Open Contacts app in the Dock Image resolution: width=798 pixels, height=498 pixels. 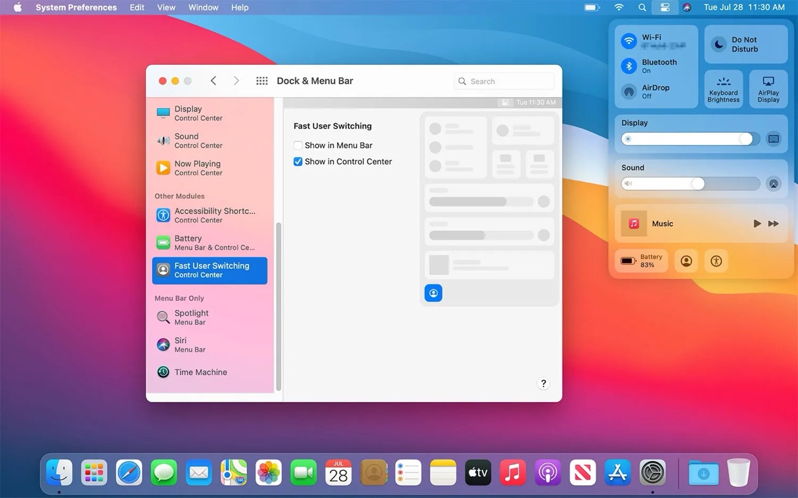[373, 473]
